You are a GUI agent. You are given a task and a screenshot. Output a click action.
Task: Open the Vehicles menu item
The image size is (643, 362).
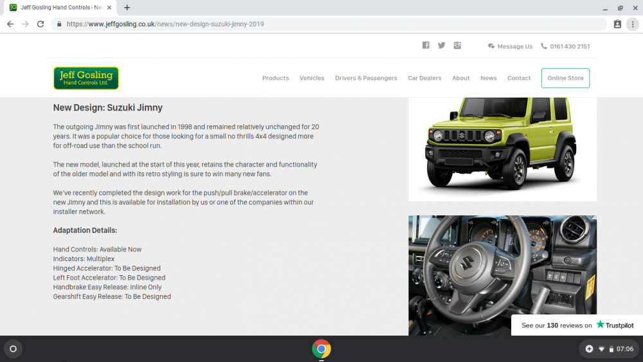pos(312,78)
